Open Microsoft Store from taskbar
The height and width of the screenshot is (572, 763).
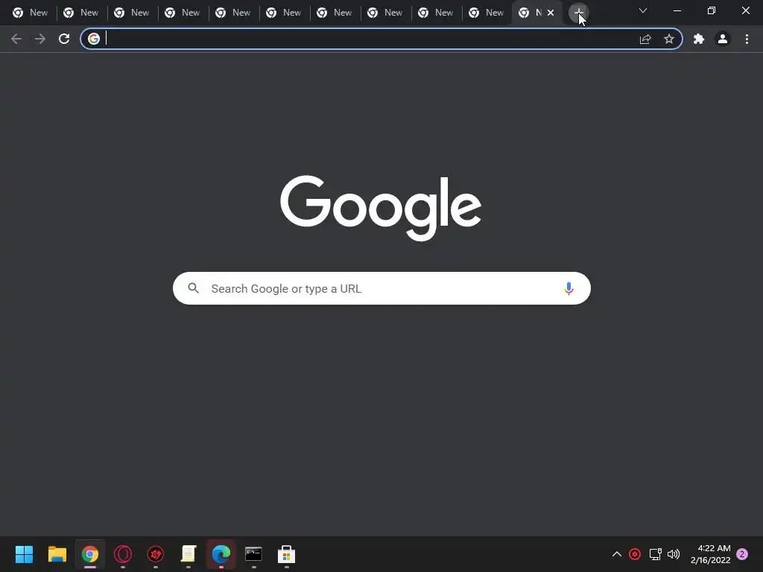[x=287, y=554]
